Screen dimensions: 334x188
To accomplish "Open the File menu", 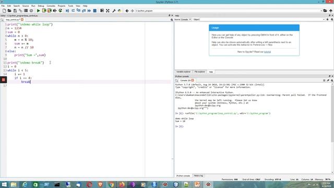I will pos(3,6).
